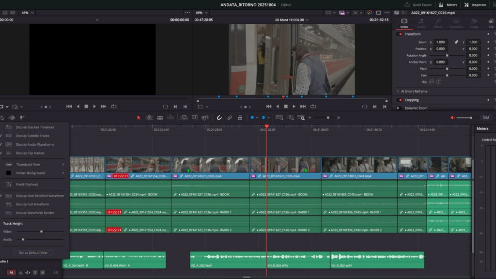
Task: Expand the Viewer Background submenu
Action: pyautogui.click(x=63, y=173)
